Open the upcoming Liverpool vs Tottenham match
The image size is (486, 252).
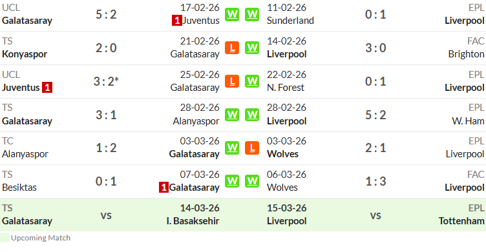pyautogui.click(x=375, y=215)
